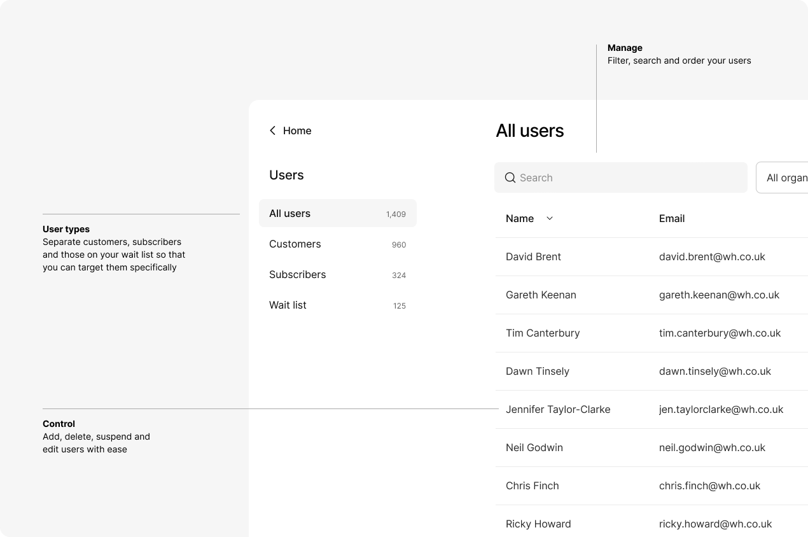Click the Name column header

(520, 218)
